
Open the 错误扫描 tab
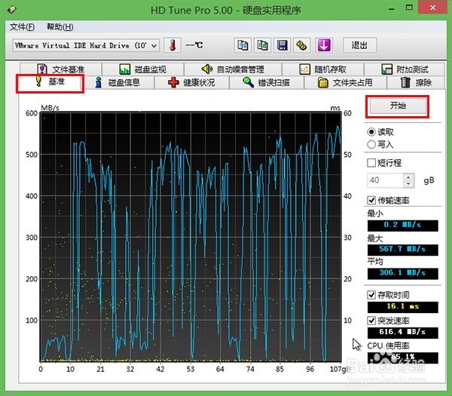click(267, 82)
